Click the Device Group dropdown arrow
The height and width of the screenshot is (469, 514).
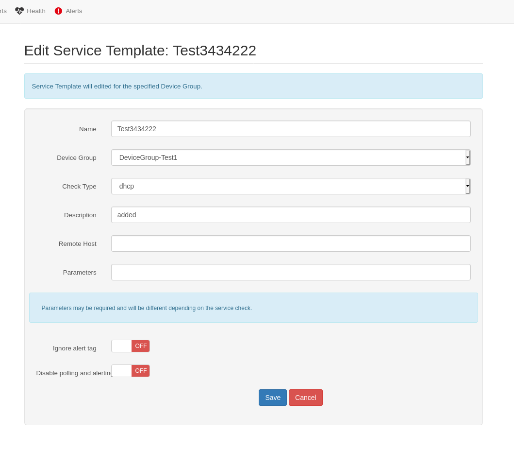(x=468, y=157)
